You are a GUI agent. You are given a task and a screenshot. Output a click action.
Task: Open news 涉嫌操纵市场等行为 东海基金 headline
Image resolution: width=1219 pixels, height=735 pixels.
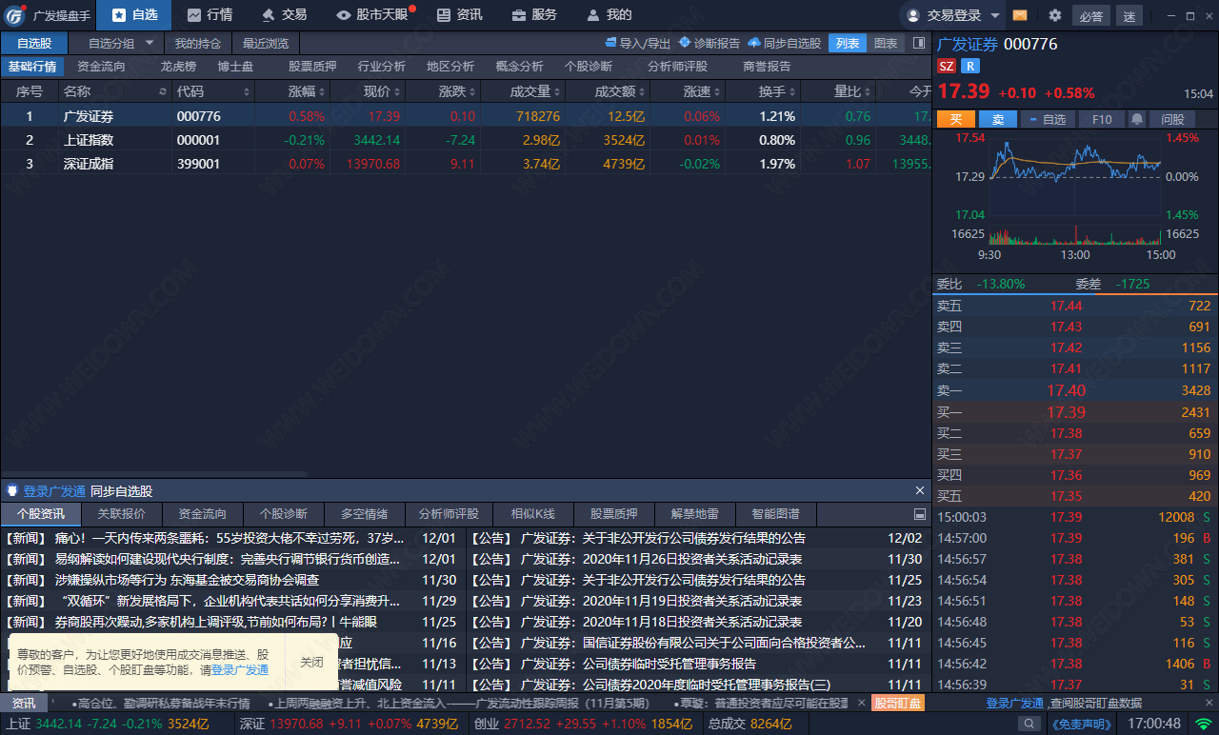(x=187, y=580)
